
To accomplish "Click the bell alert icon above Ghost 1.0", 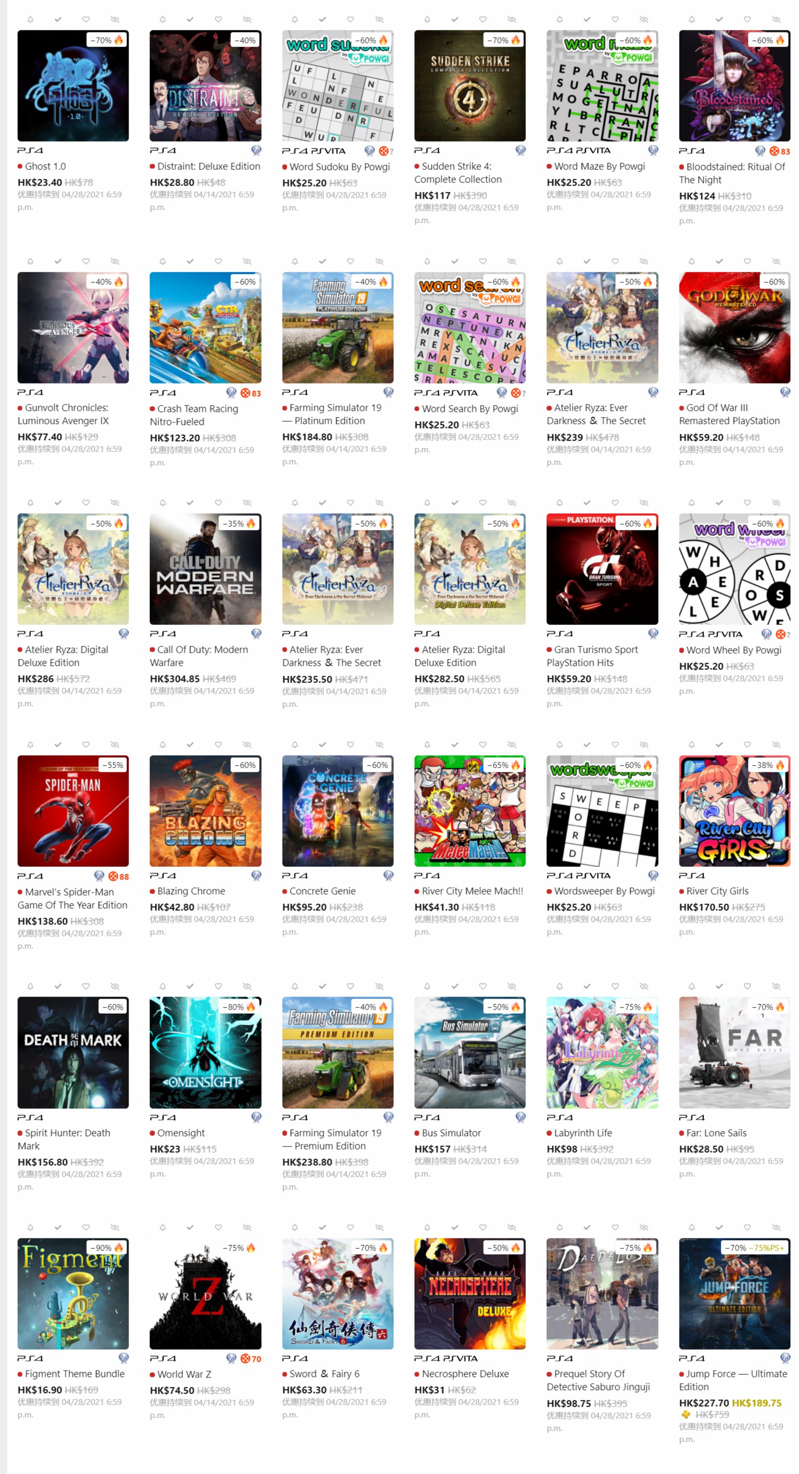I will click(30, 19).
